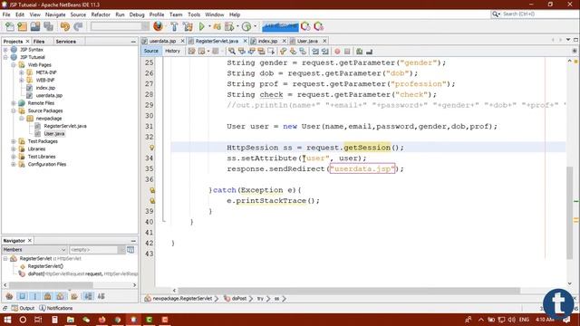
Task: Select the Firefox browser icon in toolbar
Action: [158, 26]
